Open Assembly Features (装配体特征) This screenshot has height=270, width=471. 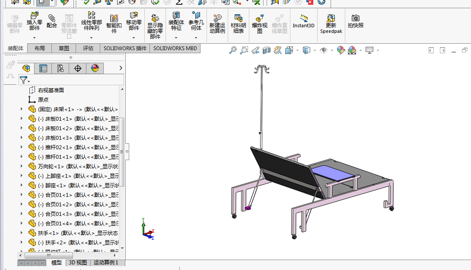(x=176, y=21)
